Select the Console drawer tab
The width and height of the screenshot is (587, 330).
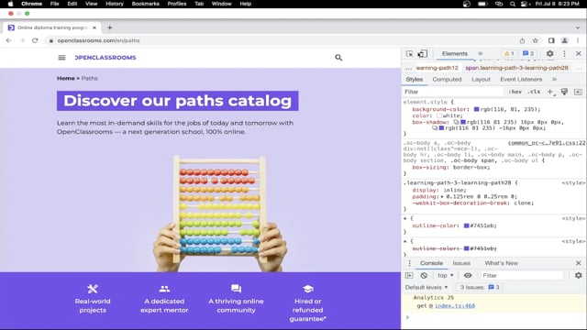tap(431, 263)
